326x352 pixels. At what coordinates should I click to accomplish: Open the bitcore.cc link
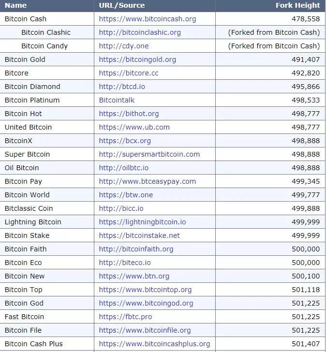pyautogui.click(x=129, y=73)
